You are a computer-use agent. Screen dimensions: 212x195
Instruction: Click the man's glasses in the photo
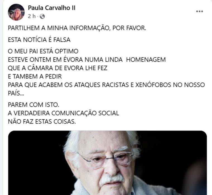click(105, 159)
